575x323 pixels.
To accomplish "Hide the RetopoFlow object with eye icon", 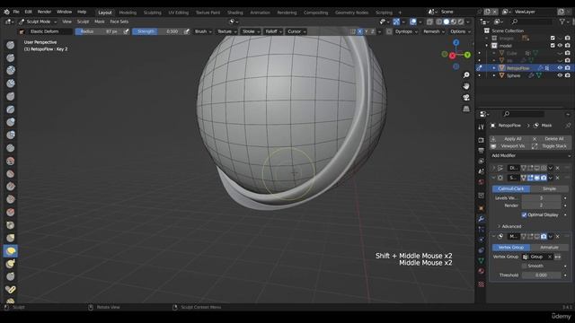I will coord(560,68).
